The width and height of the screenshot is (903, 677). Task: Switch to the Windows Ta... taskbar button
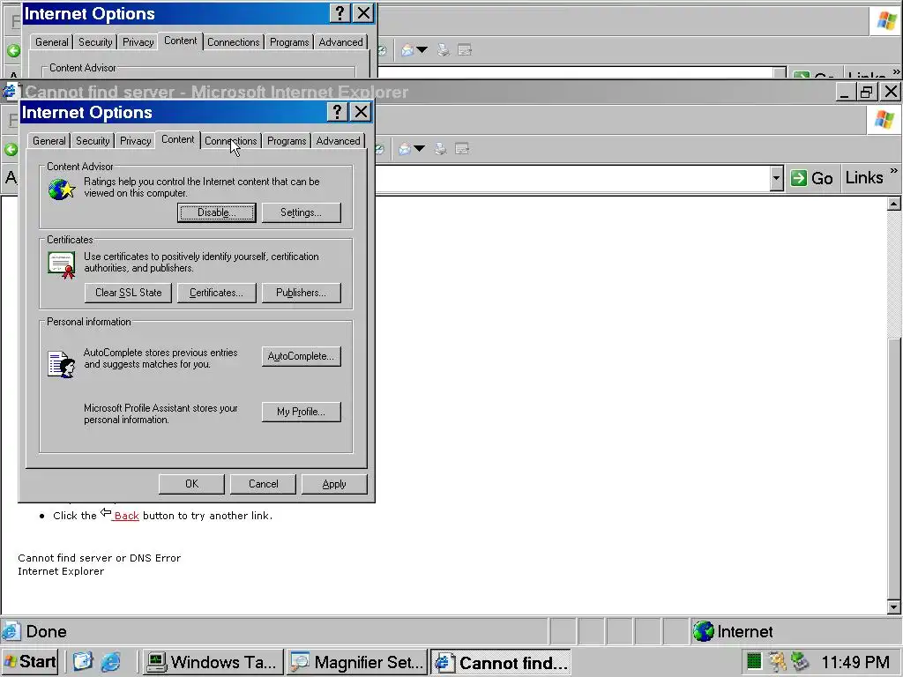coord(213,662)
